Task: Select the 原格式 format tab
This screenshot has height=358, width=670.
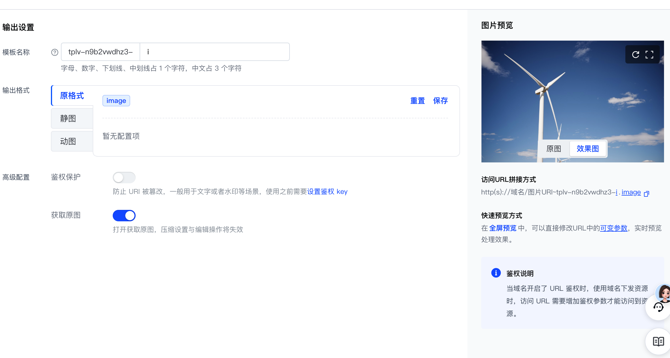Action: click(72, 96)
